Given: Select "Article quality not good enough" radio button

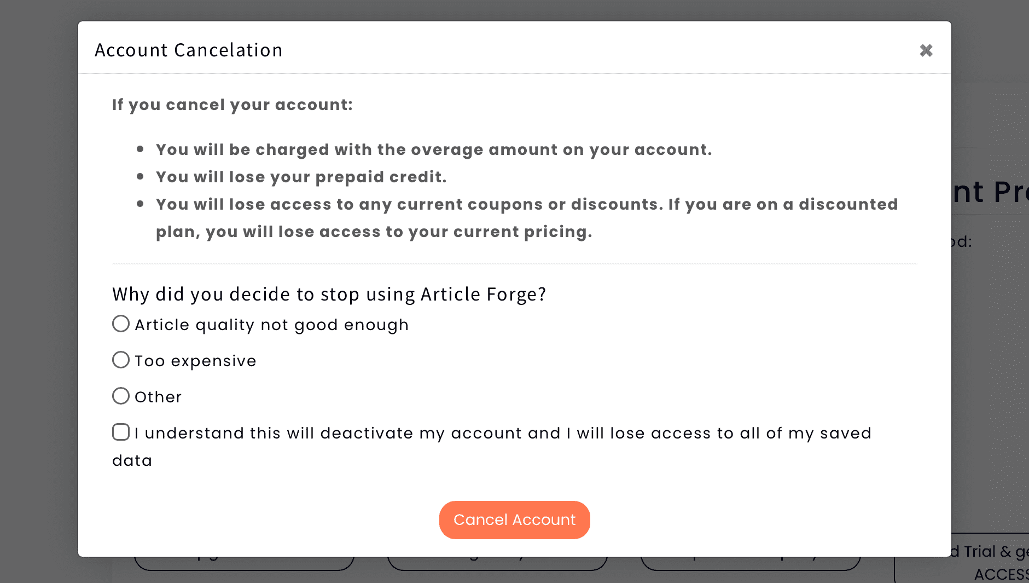Looking at the screenshot, I should click(x=121, y=324).
